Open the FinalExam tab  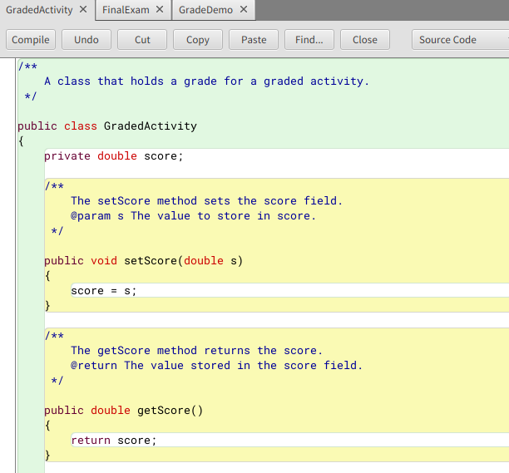(126, 10)
